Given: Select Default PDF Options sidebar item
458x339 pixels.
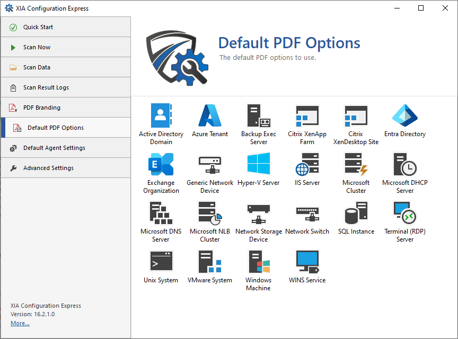Looking at the screenshot, I should (66, 128).
